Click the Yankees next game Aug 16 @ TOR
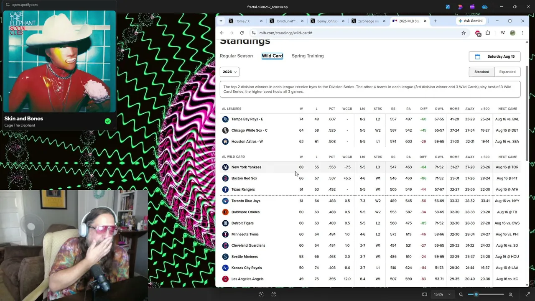 [507, 167]
